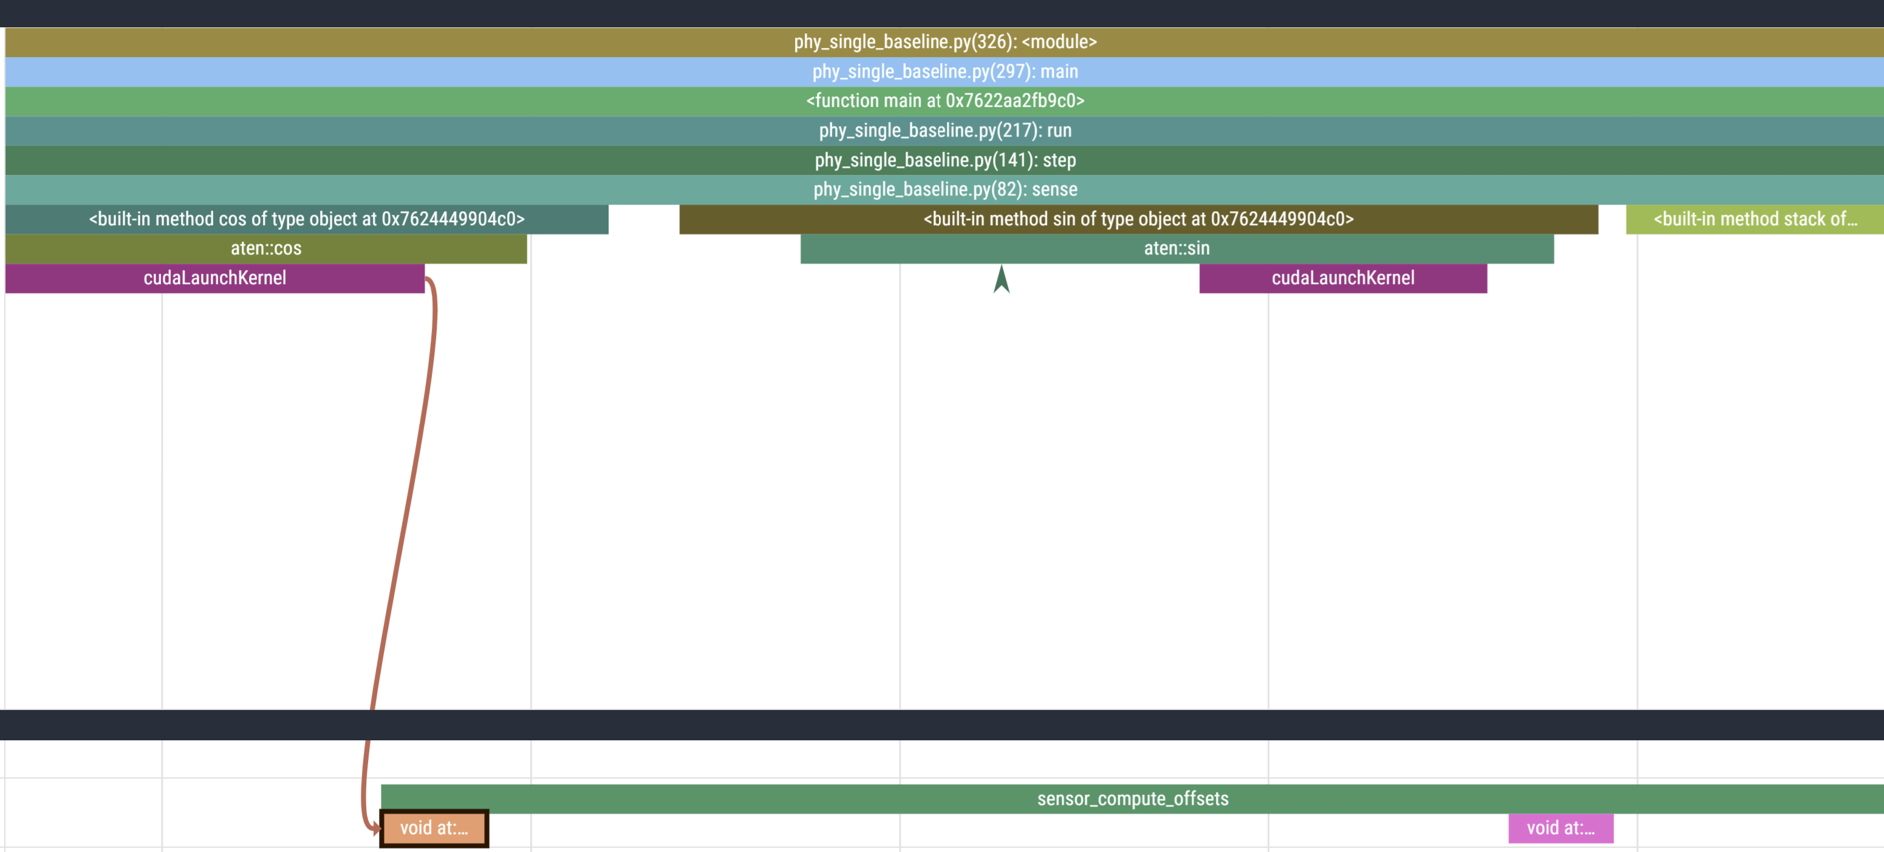The width and height of the screenshot is (1884, 852).
Task: Select the sensor_compute_offsets GPU slice
Action: tap(1132, 799)
